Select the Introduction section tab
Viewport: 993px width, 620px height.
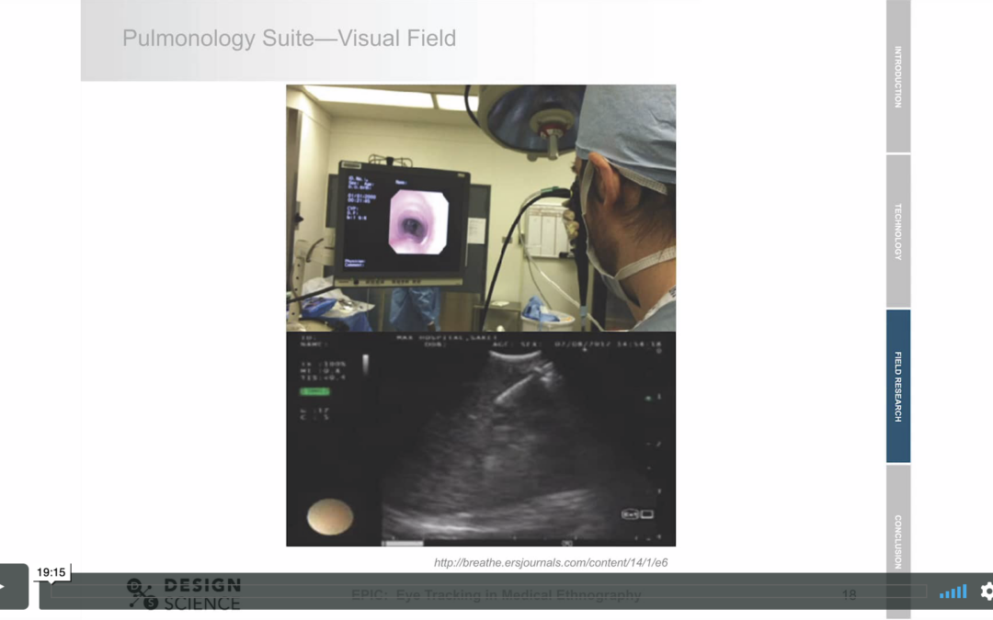(898, 76)
